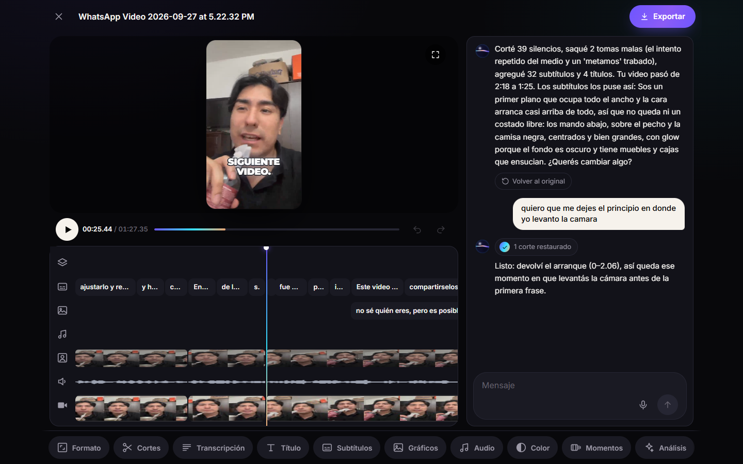Select the graphics track image icon
The image size is (743, 464).
point(62,310)
